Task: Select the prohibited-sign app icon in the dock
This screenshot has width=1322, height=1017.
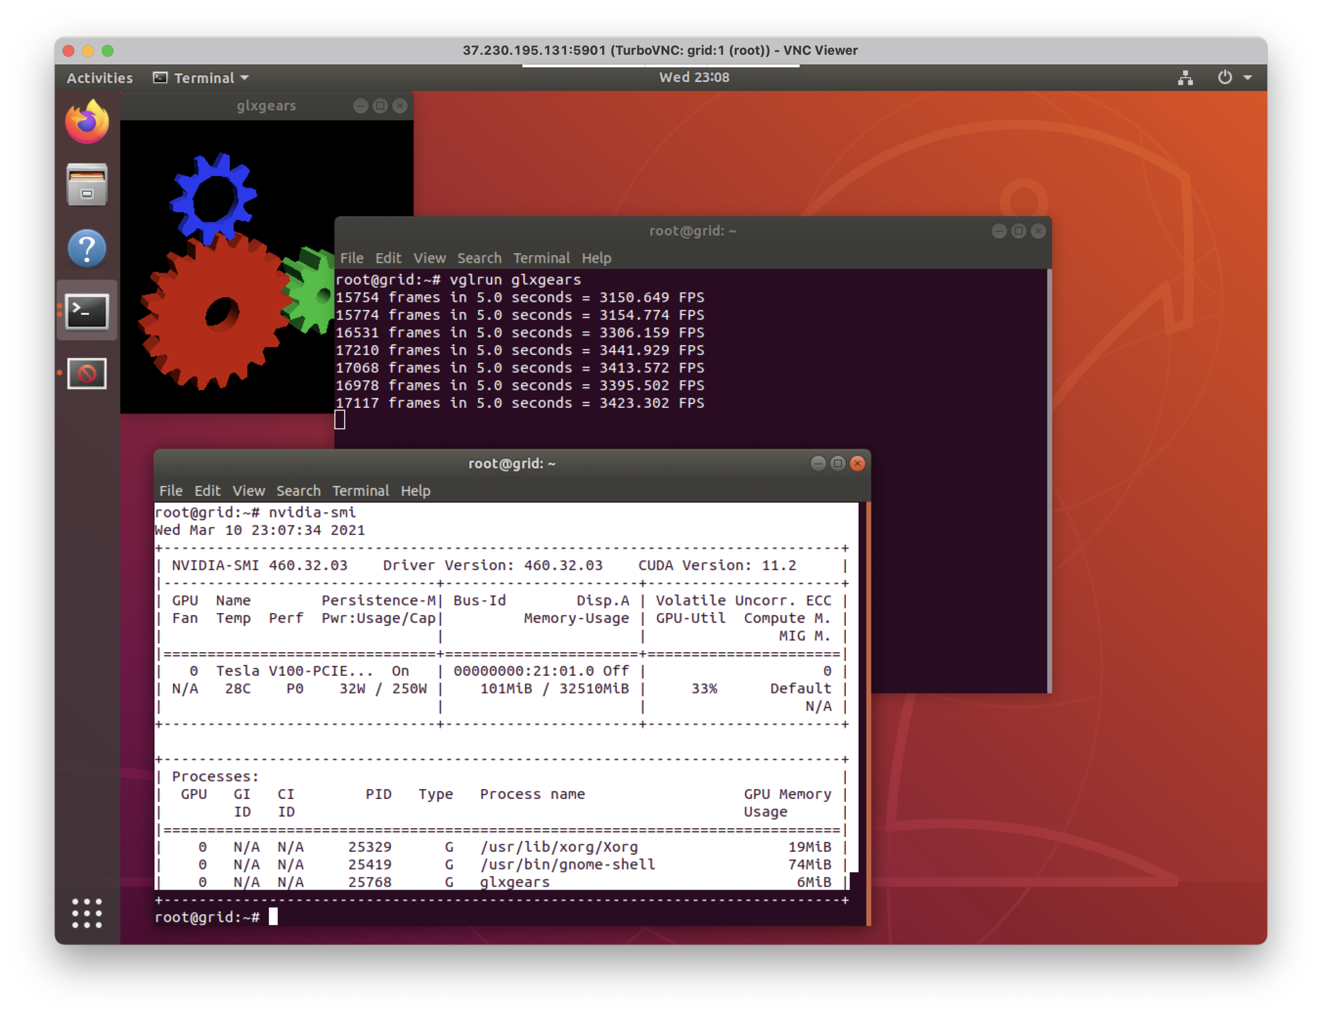Action: (x=87, y=374)
